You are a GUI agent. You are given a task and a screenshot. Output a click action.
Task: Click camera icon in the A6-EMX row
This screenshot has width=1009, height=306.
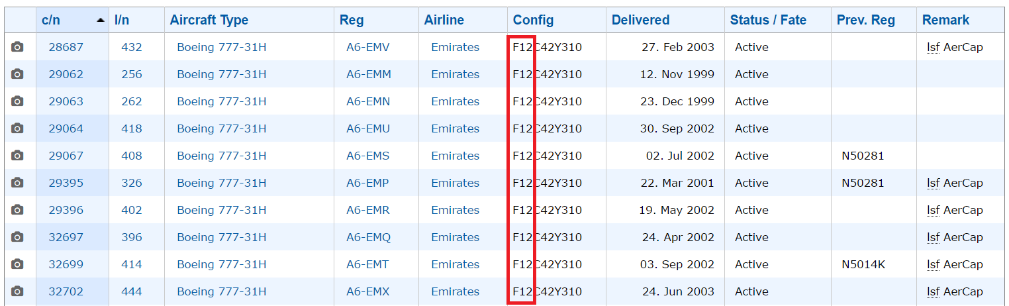17,291
